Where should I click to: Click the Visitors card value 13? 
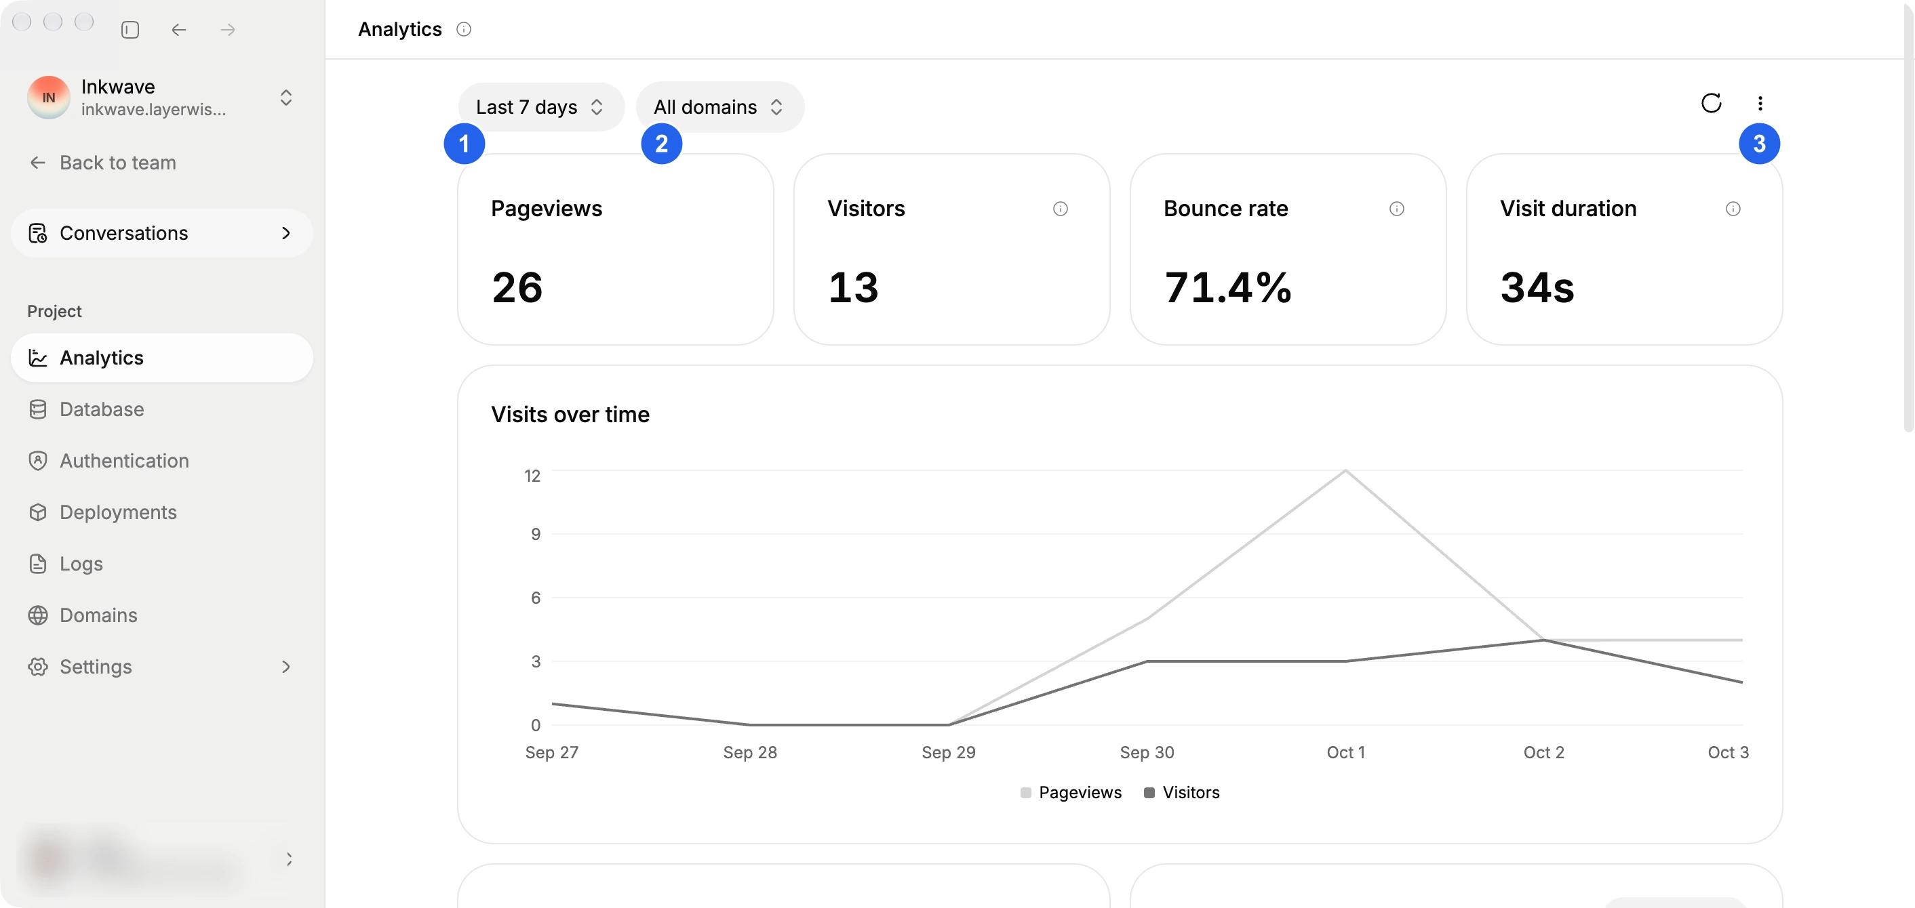pyautogui.click(x=854, y=287)
